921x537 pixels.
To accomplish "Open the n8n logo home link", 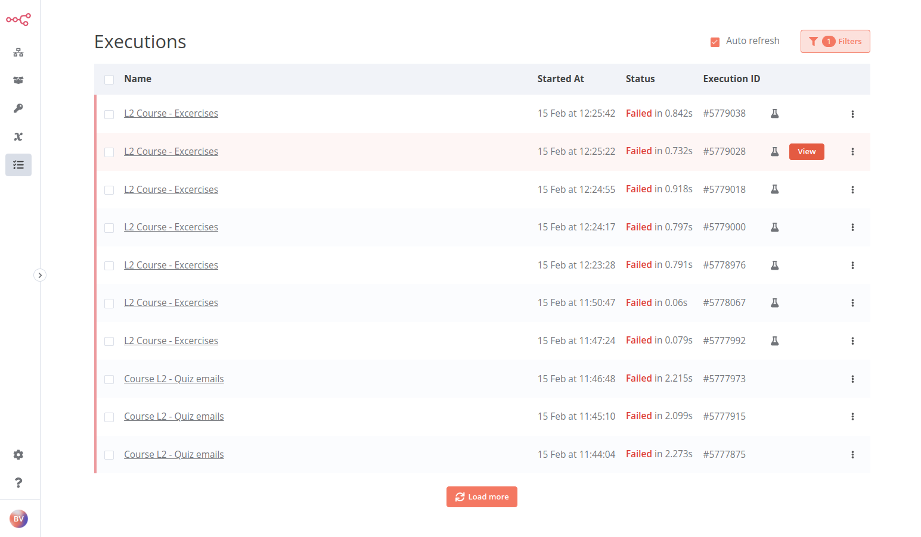I will (18, 20).
